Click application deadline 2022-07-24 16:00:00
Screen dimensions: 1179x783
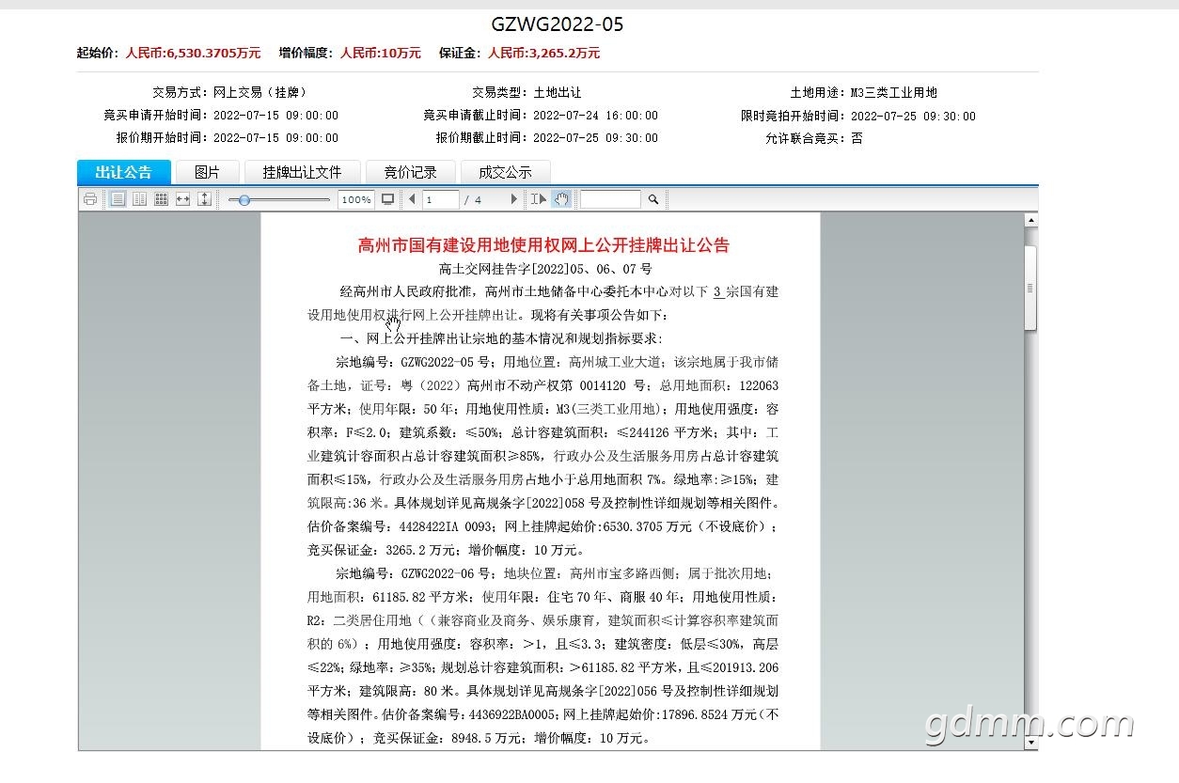(595, 116)
